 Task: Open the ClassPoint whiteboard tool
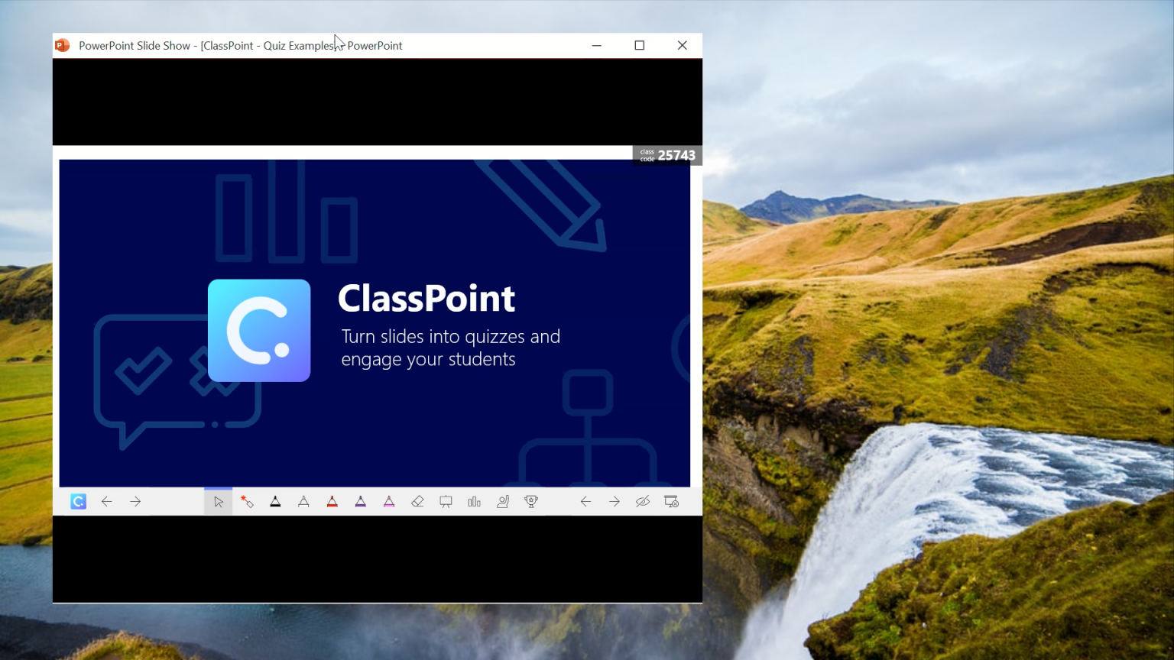446,501
